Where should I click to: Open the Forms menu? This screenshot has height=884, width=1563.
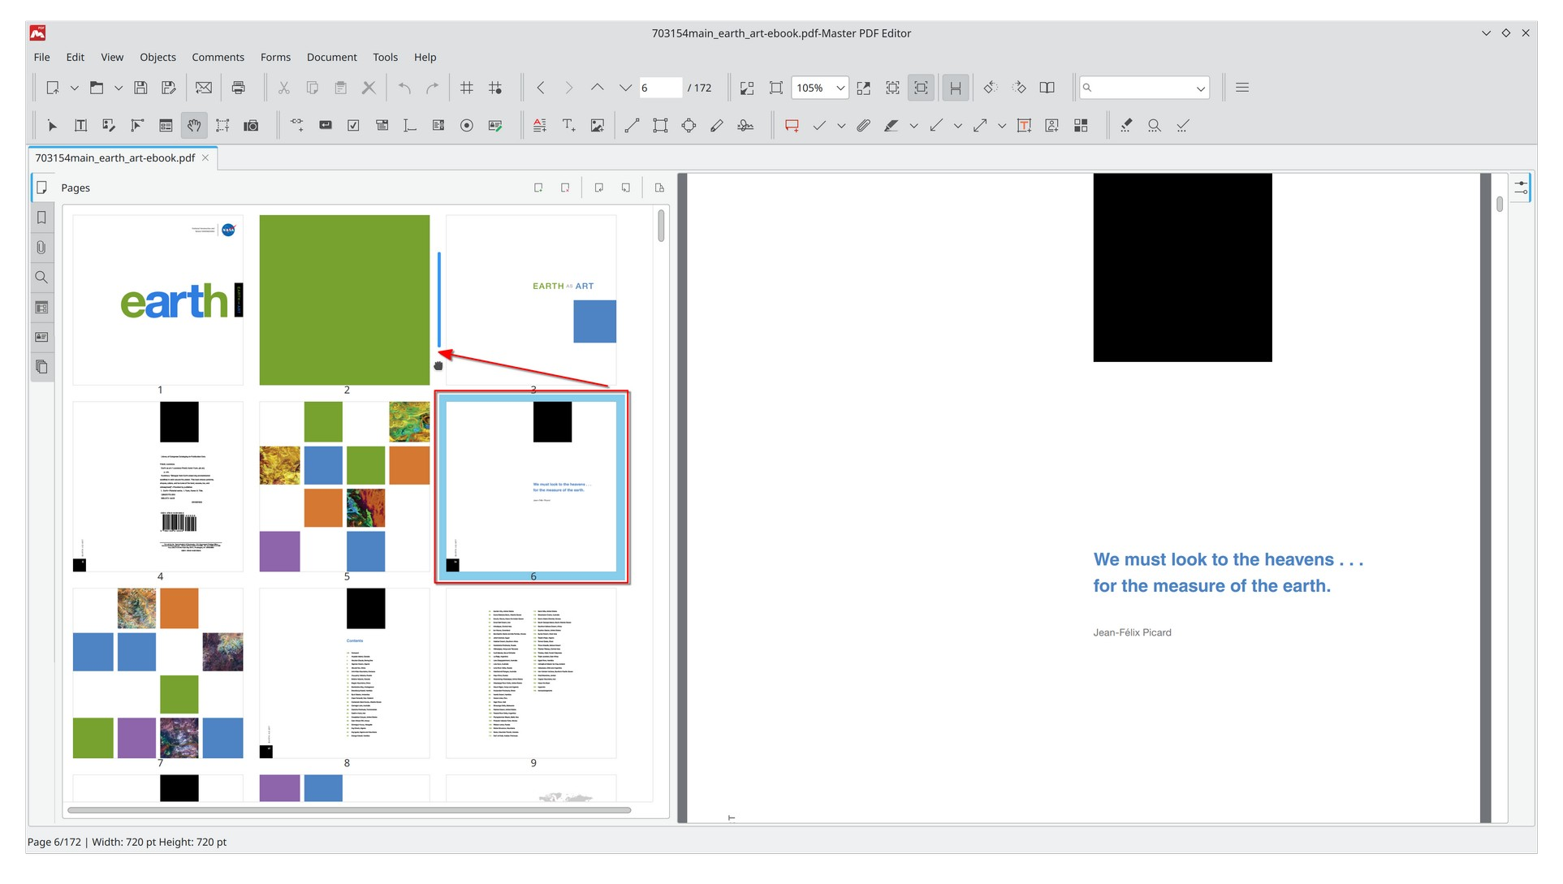point(275,57)
